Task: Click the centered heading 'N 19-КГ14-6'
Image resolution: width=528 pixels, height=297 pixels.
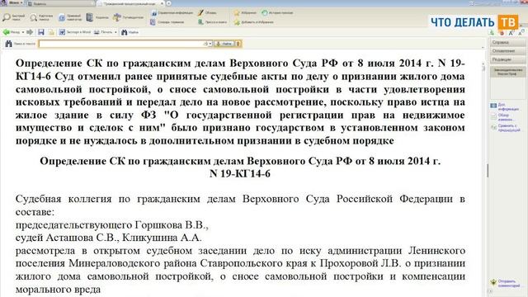Action: pos(240,174)
